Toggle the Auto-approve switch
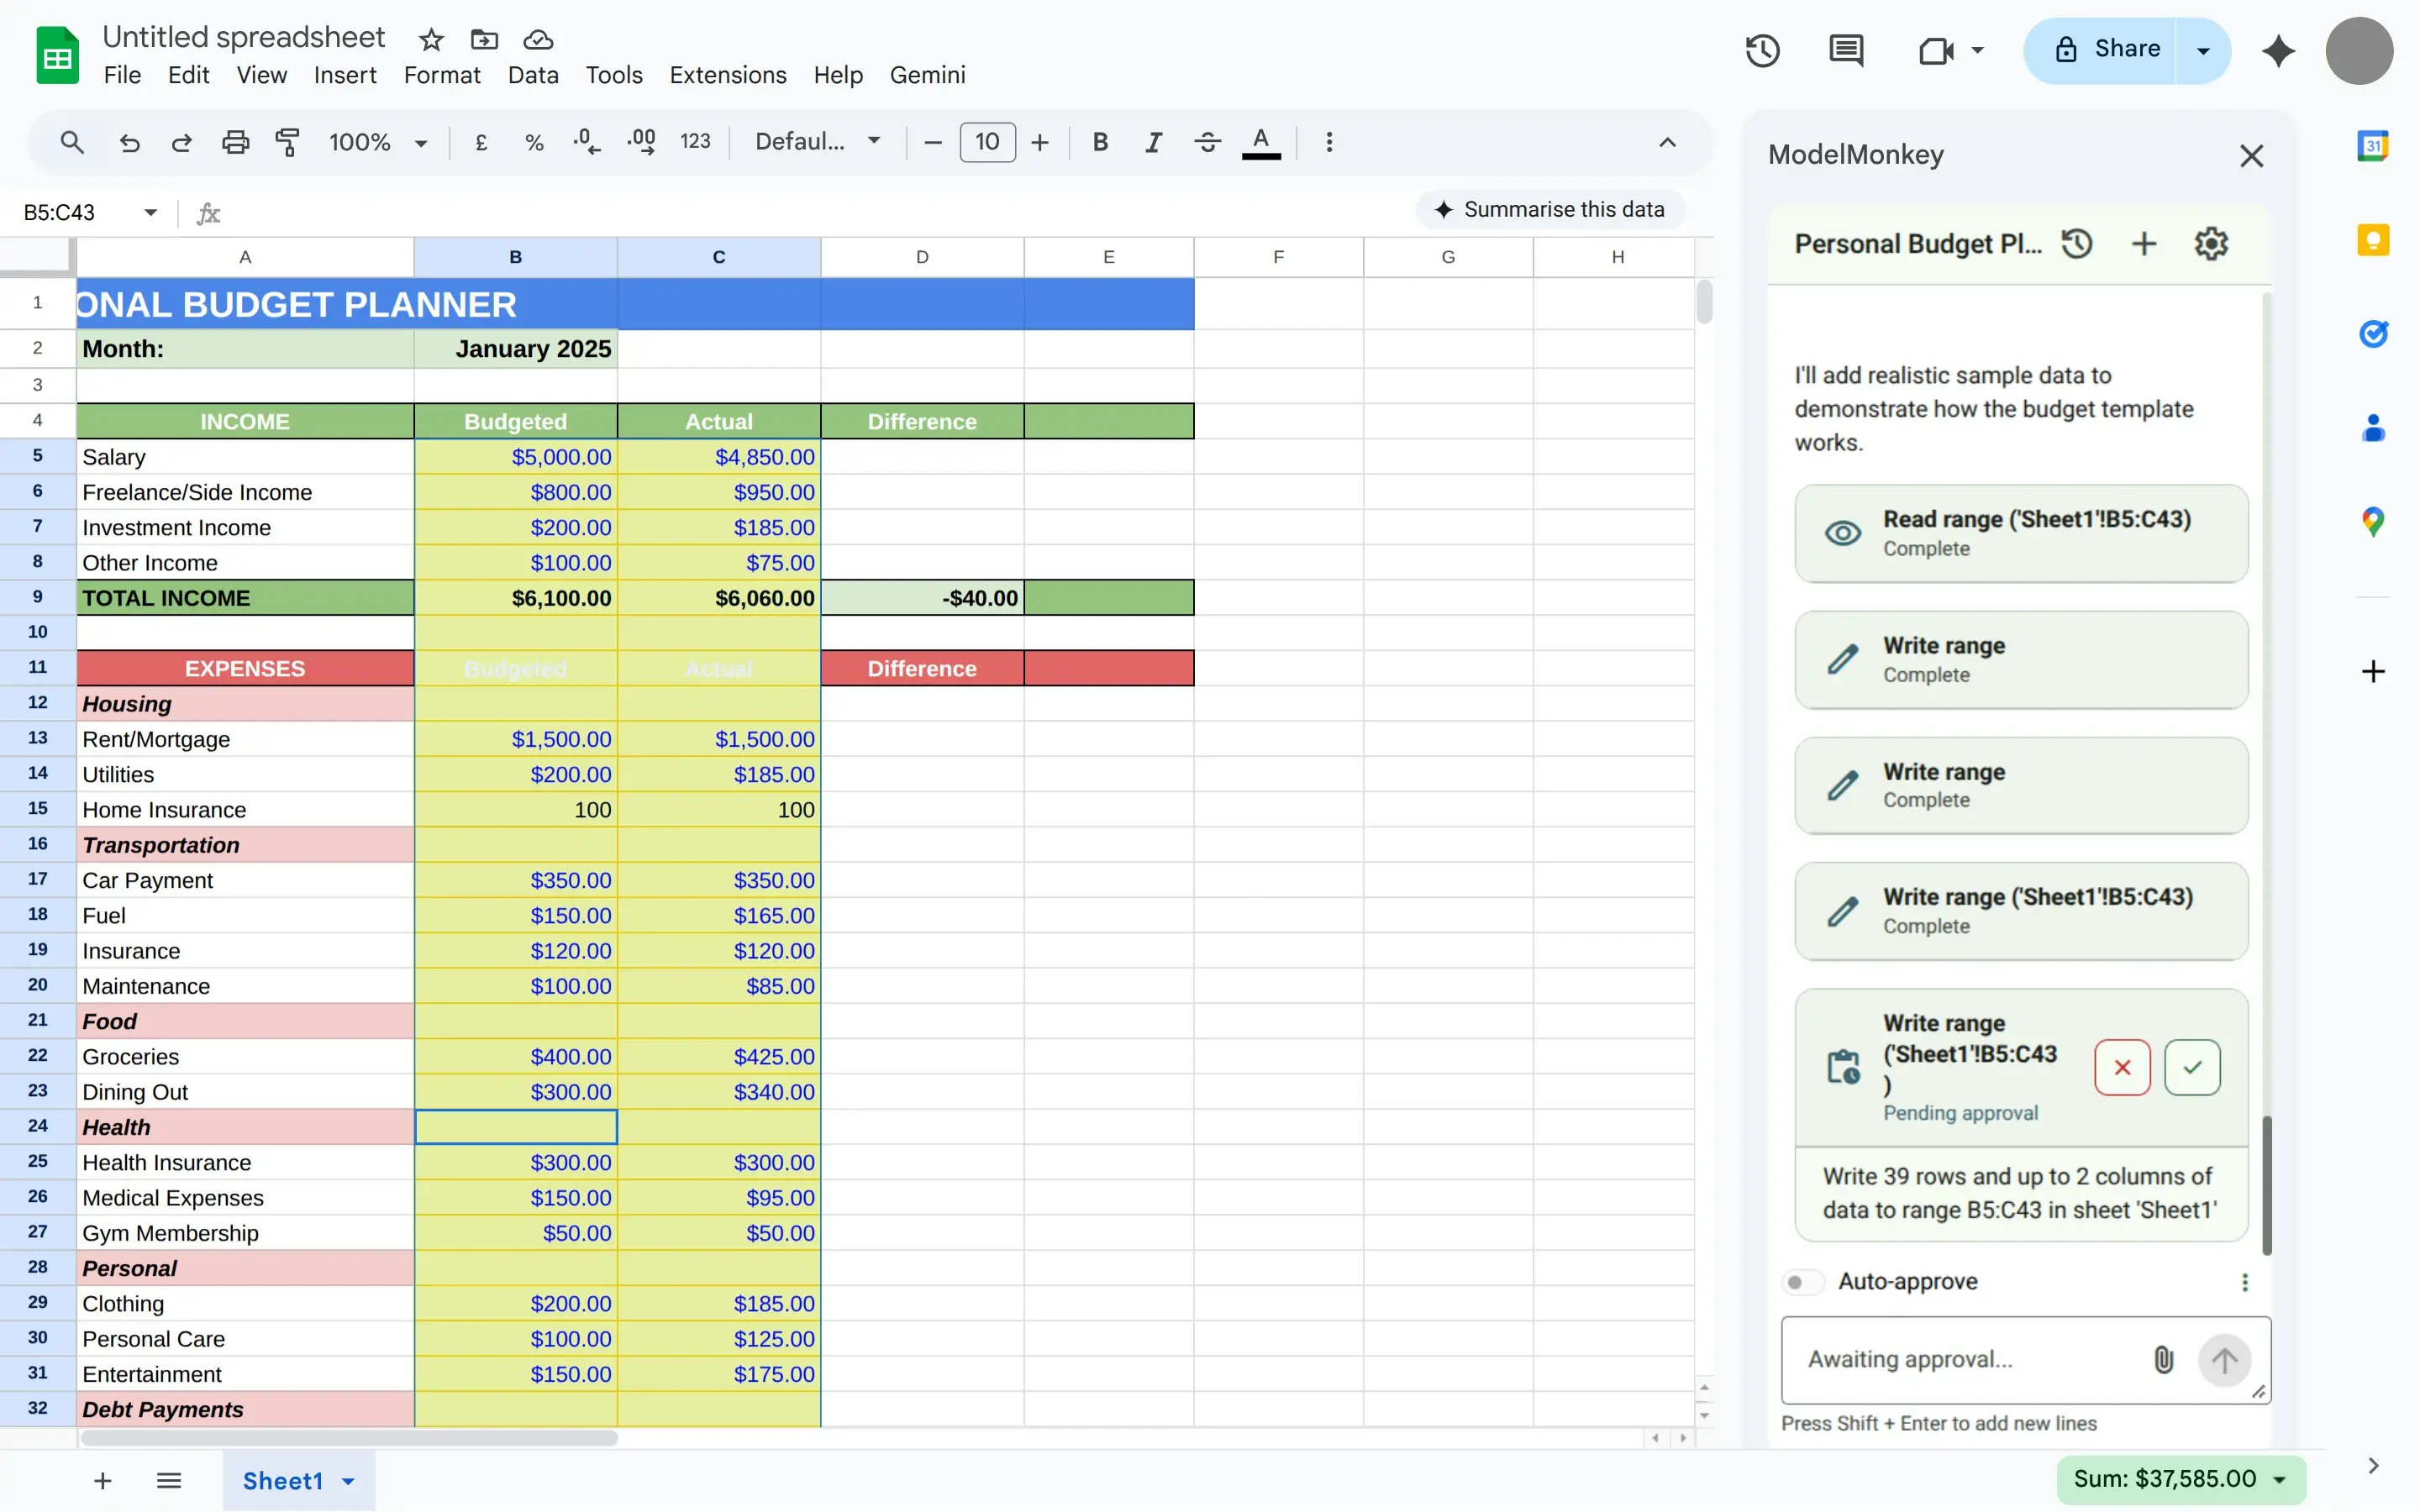Viewport: 2420px width, 1512px height. [x=1802, y=1282]
